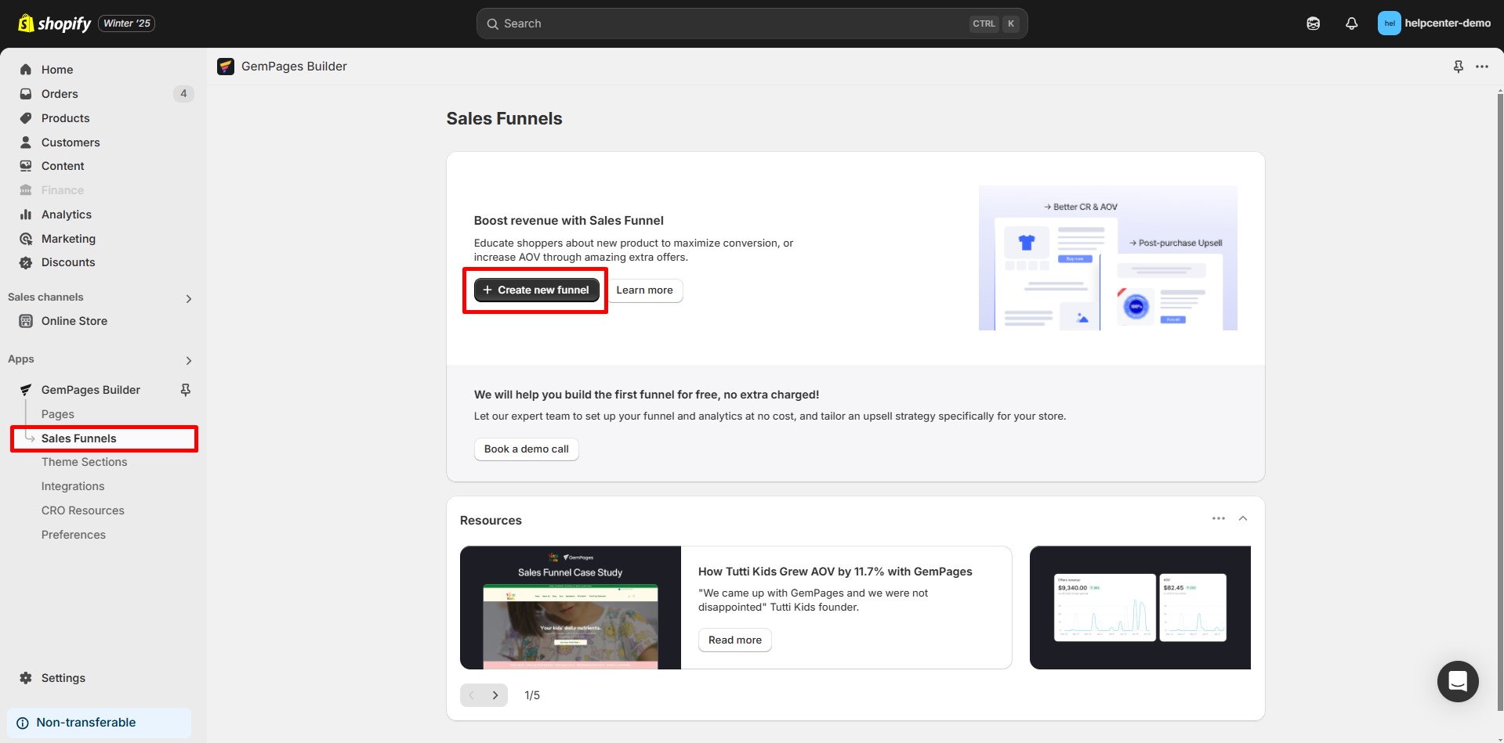The height and width of the screenshot is (743, 1504).
Task: Go to the next Resources page arrow
Action: tap(495, 694)
